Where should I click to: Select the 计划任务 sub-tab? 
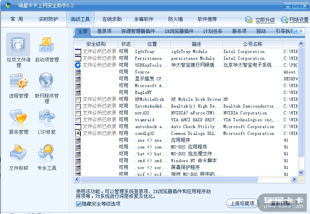pos(213,31)
